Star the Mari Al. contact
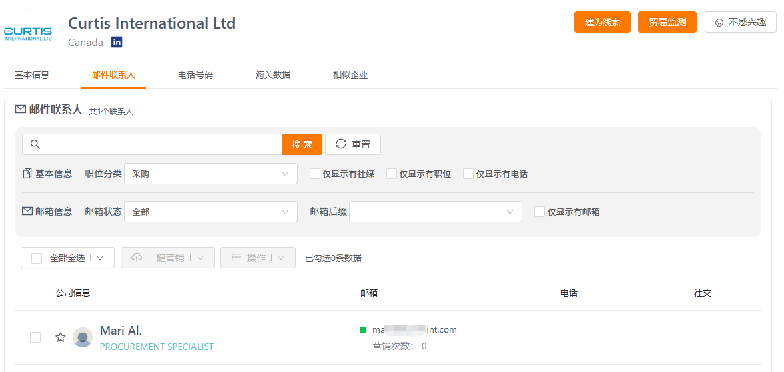784x372 pixels. [x=61, y=337]
